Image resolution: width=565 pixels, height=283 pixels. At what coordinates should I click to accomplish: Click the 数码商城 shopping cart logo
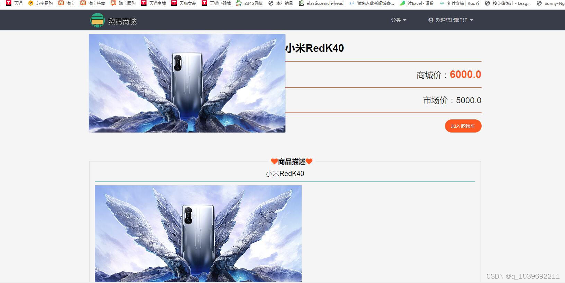pyautogui.click(x=97, y=20)
